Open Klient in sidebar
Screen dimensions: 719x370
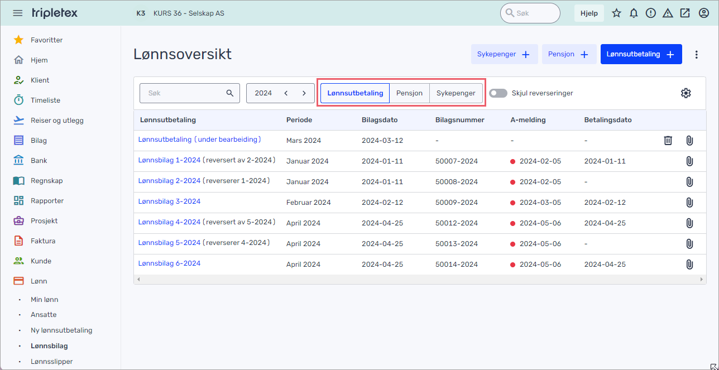tap(40, 80)
